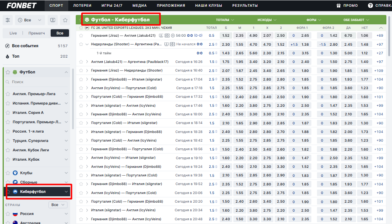Open the МЕДИА top menu

[140, 6]
